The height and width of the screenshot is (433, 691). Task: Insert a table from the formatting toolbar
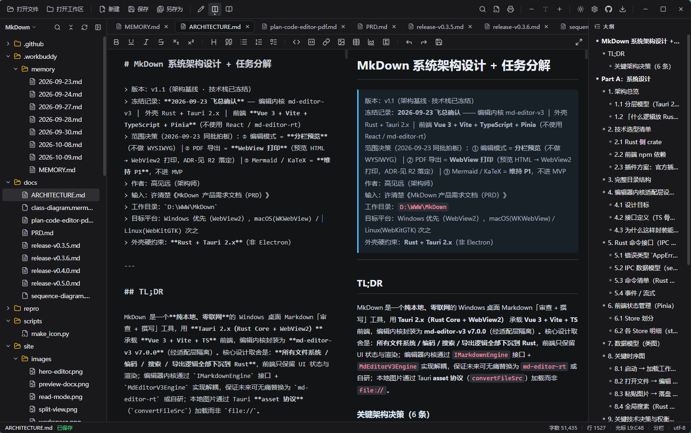coord(356,42)
